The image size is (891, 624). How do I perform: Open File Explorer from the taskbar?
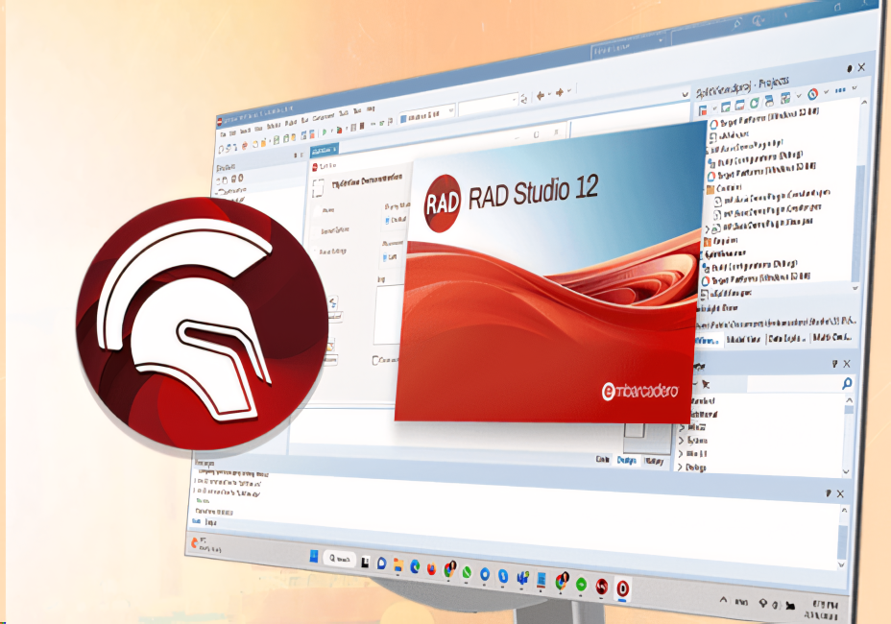pos(398,564)
